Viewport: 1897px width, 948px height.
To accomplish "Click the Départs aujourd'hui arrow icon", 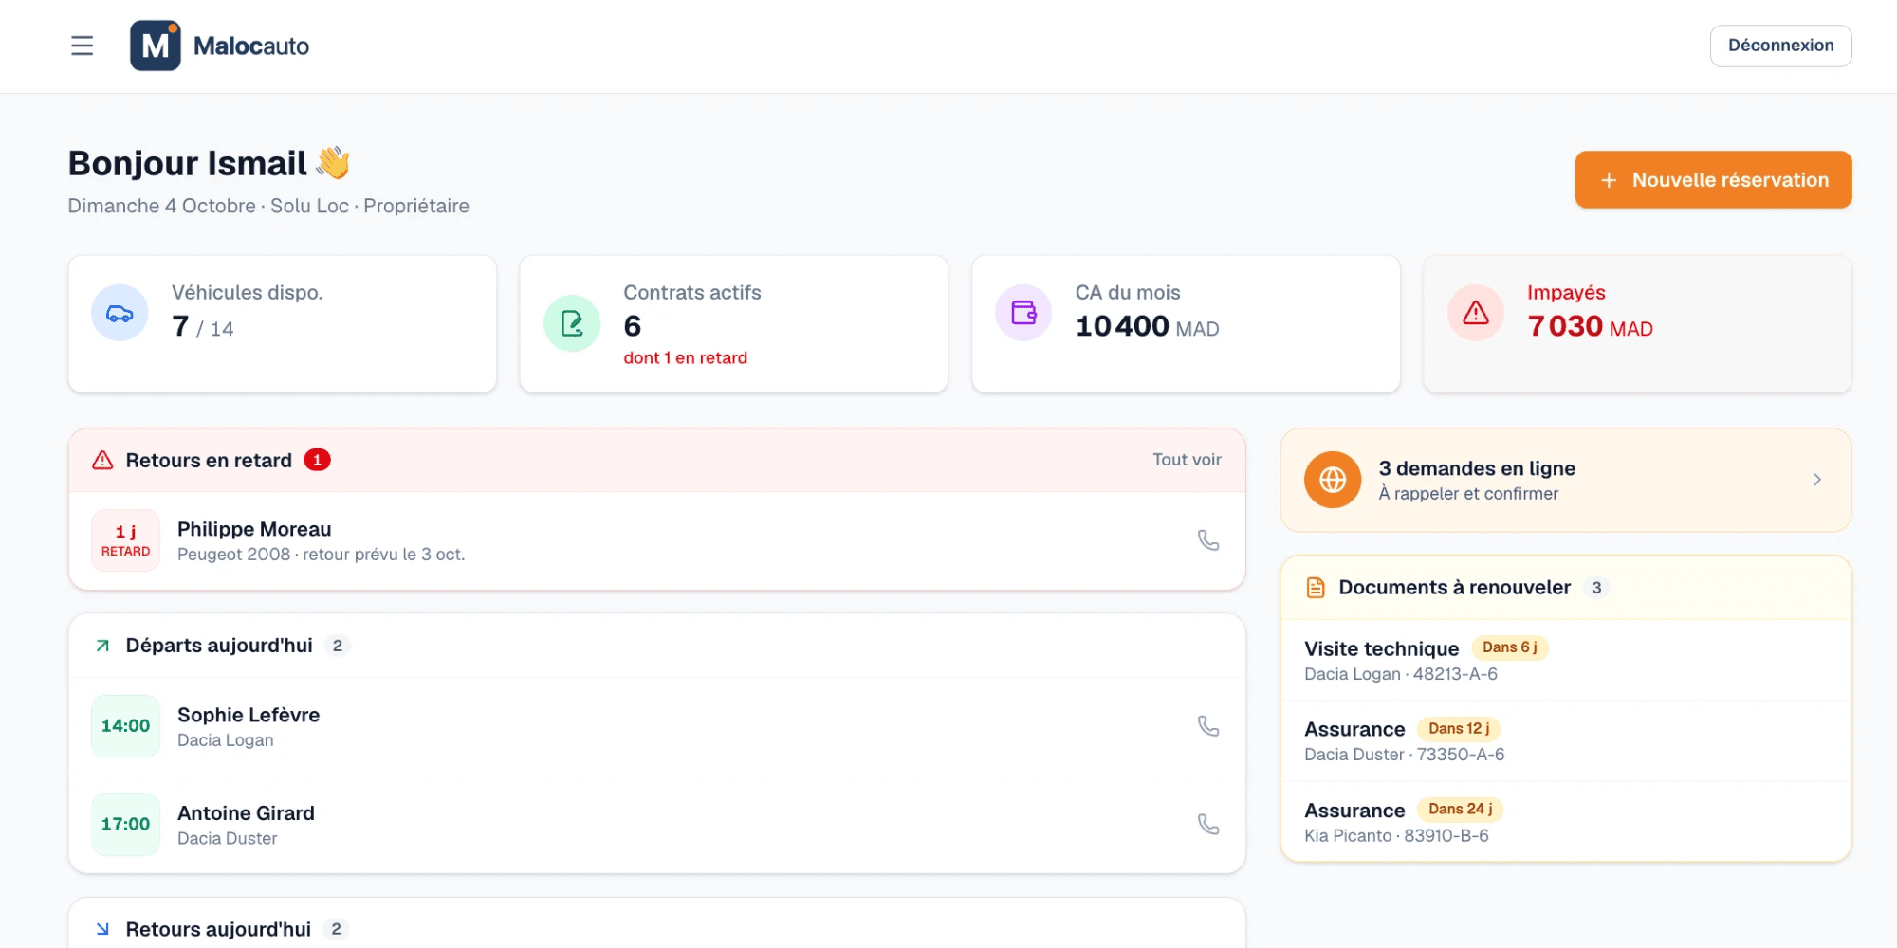I will (102, 646).
